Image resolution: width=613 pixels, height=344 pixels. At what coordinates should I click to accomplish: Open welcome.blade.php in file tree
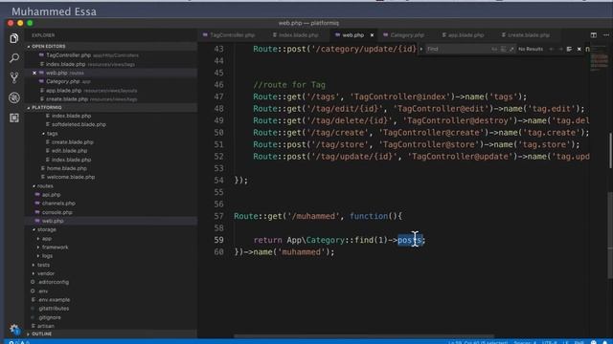tap(71, 177)
